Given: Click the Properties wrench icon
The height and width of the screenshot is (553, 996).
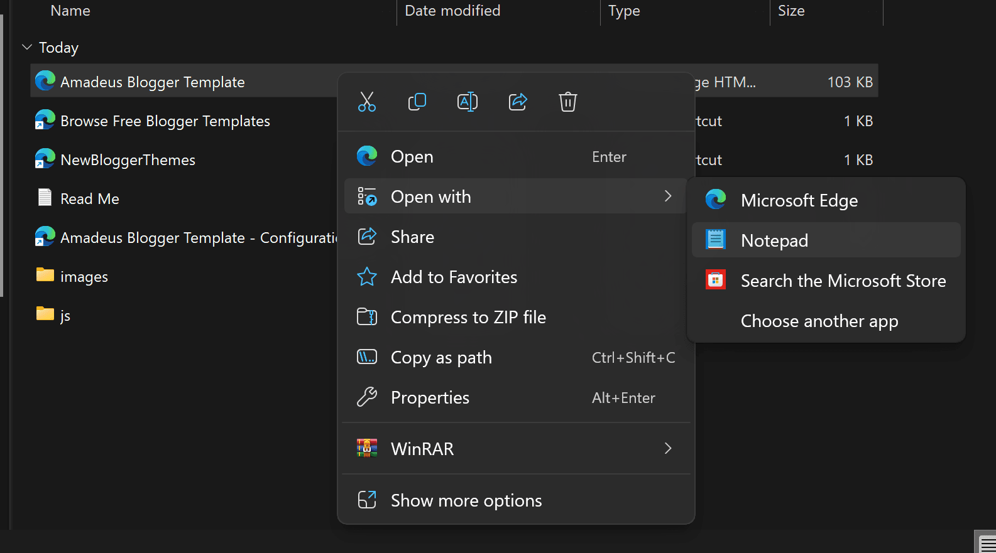Looking at the screenshot, I should click(367, 397).
